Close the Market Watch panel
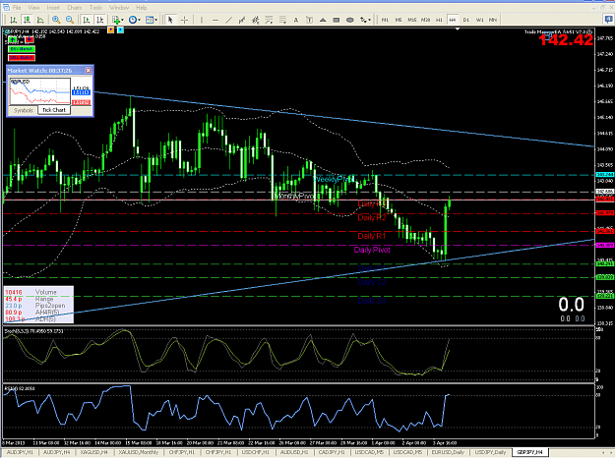This screenshot has height=458, width=615. click(x=89, y=70)
